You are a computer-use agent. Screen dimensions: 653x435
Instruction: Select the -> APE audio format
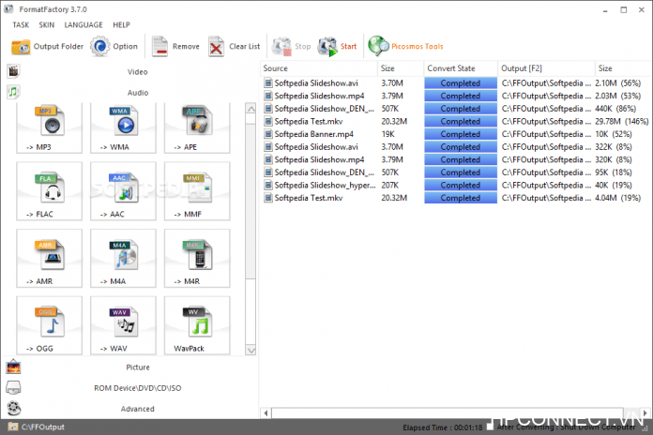[x=197, y=128]
